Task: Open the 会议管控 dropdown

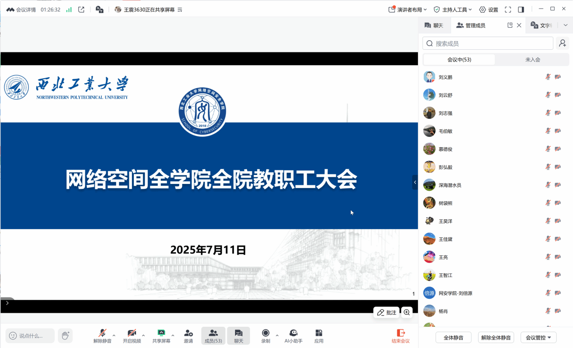Action: pos(538,338)
